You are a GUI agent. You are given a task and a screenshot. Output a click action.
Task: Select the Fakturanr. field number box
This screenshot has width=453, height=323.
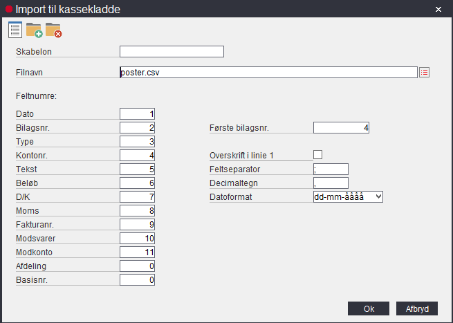click(137, 225)
